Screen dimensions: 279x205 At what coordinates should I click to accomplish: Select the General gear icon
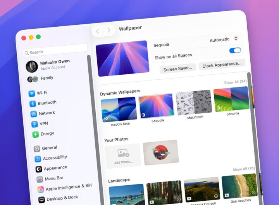[37, 149]
